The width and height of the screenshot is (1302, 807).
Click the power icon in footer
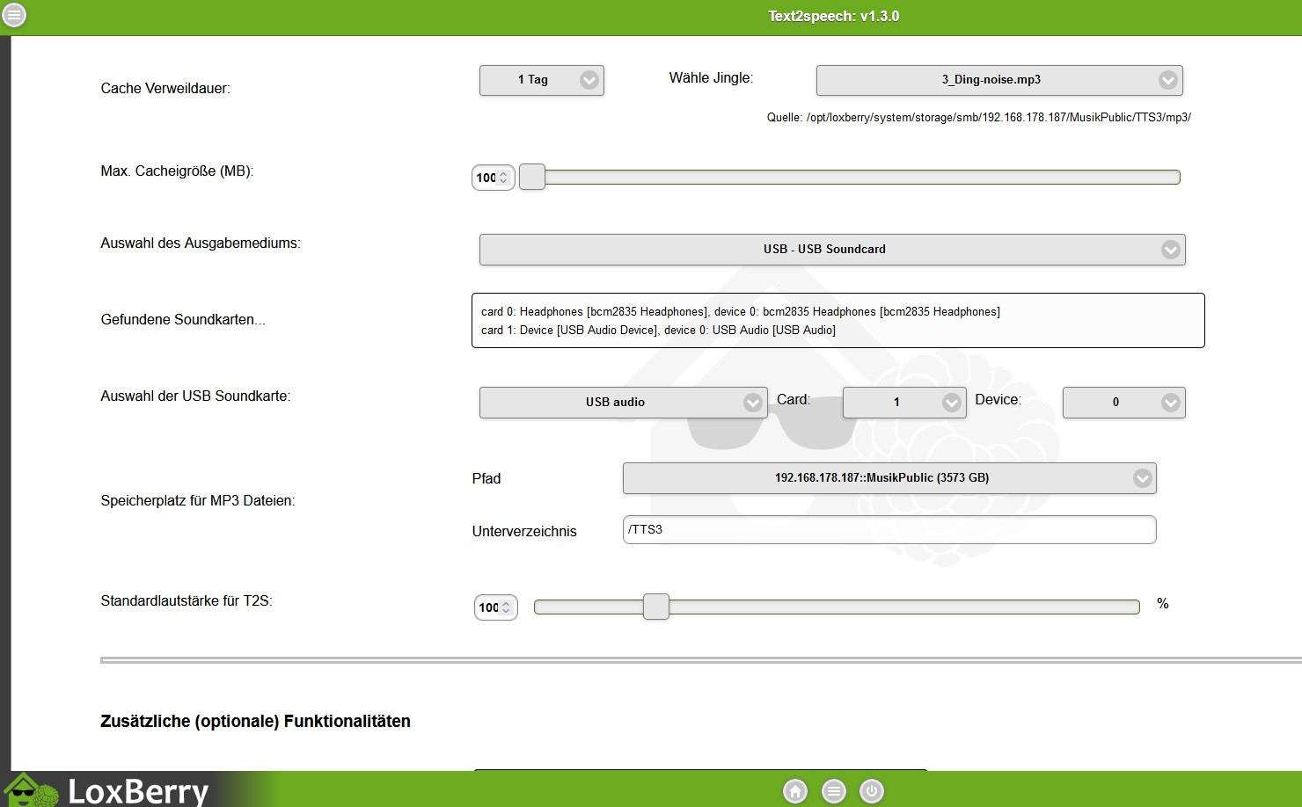point(871,791)
